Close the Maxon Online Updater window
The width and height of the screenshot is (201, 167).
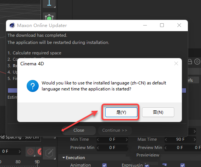179,25
